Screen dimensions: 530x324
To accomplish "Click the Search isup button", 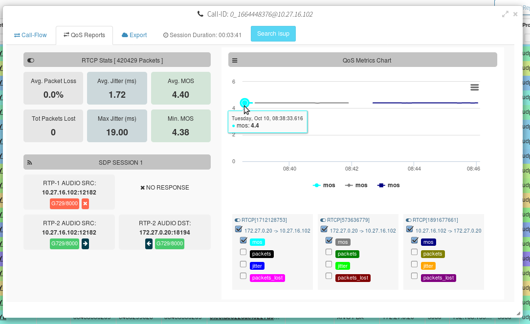I will [273, 34].
